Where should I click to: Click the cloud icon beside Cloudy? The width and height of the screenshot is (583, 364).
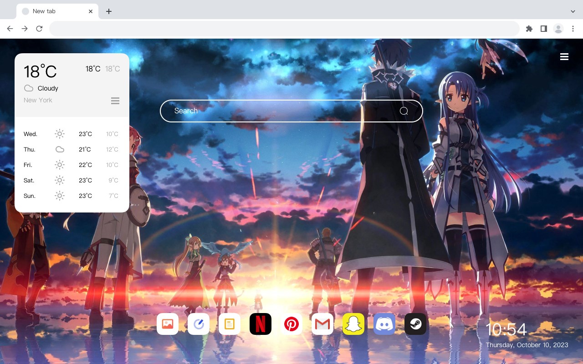tap(28, 88)
